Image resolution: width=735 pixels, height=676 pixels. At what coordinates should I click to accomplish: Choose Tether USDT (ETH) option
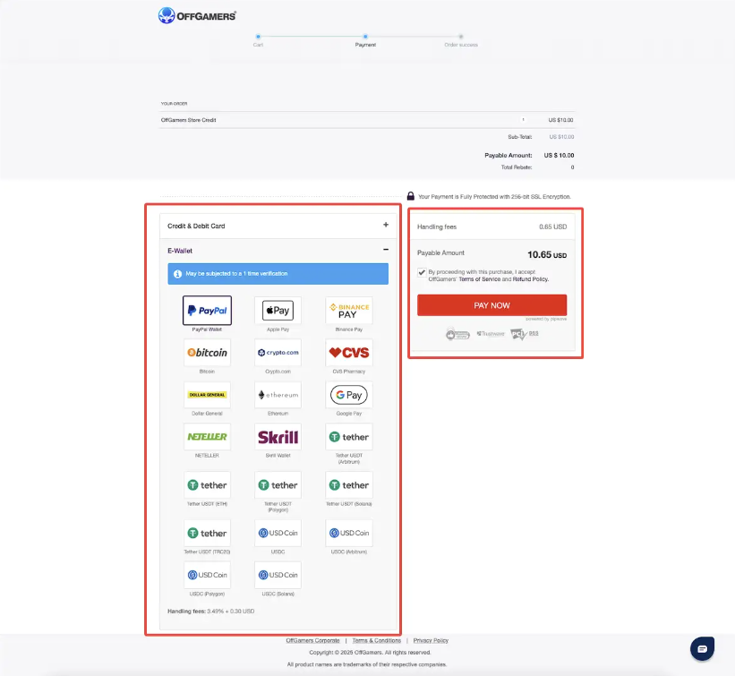(207, 485)
